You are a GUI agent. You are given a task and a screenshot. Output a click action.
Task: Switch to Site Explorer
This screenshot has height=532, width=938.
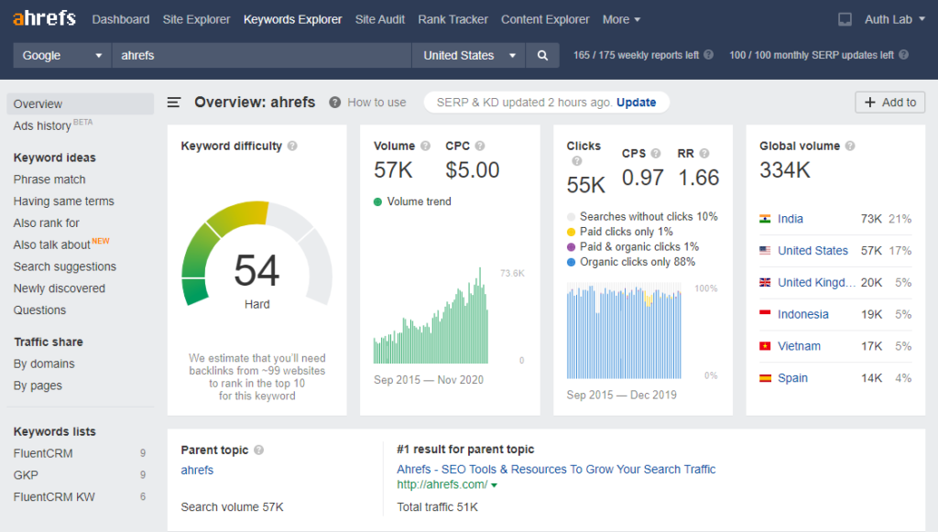(196, 18)
